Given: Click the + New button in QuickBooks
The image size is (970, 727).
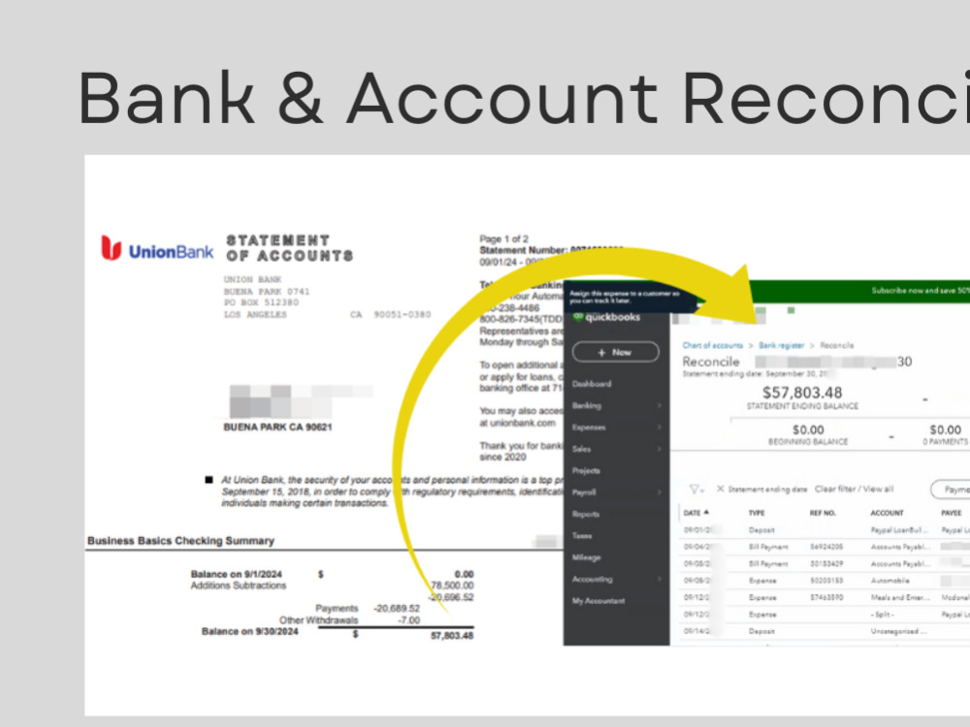Looking at the screenshot, I should pyautogui.click(x=616, y=353).
